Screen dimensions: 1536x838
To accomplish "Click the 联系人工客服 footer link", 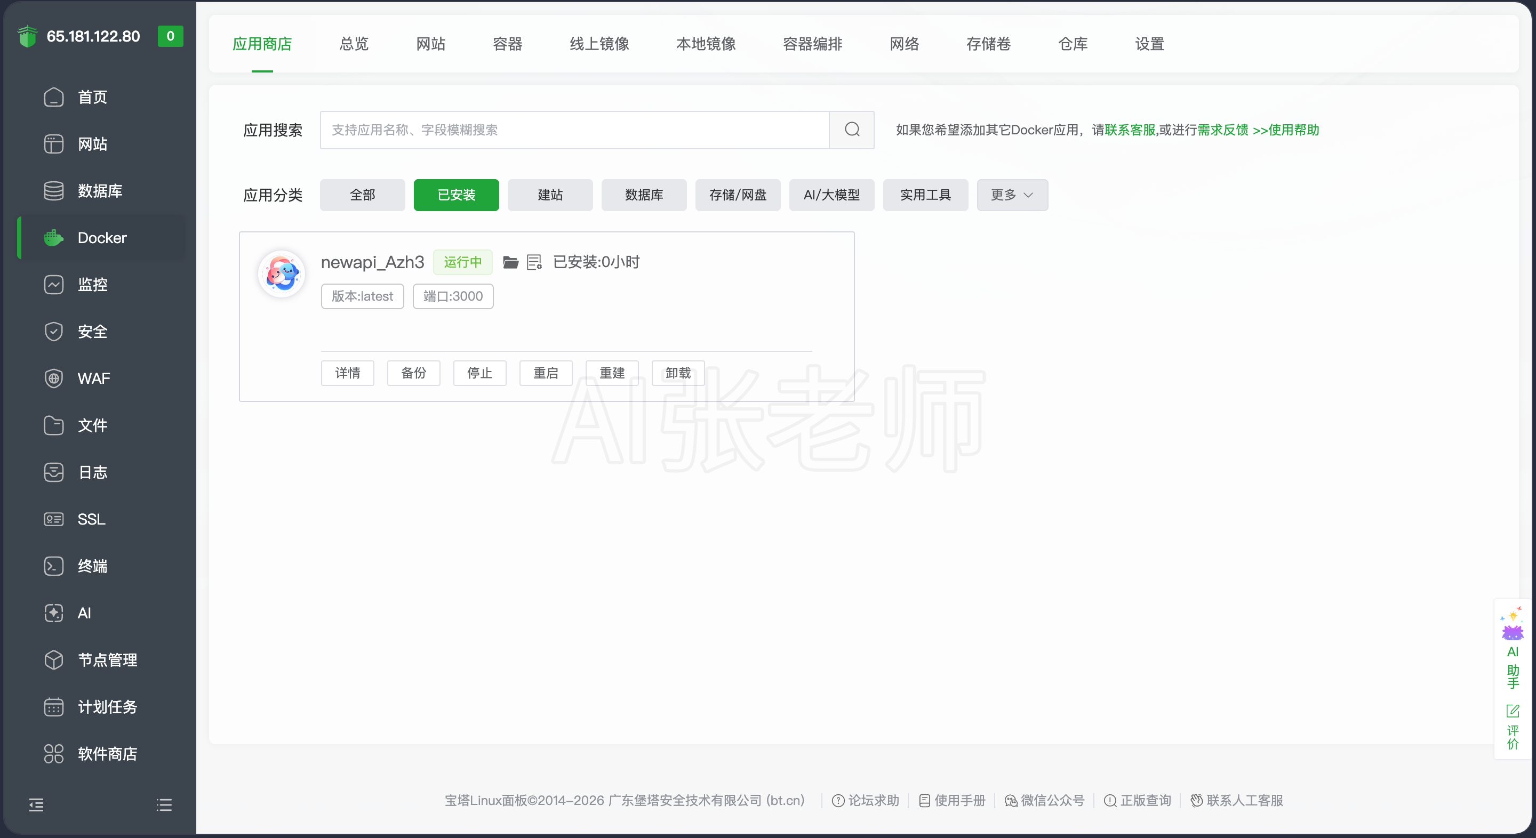I will pyautogui.click(x=1237, y=801).
